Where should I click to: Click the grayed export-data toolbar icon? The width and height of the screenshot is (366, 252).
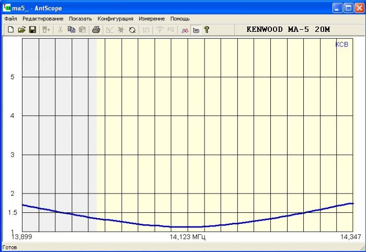pyautogui.click(x=46, y=30)
